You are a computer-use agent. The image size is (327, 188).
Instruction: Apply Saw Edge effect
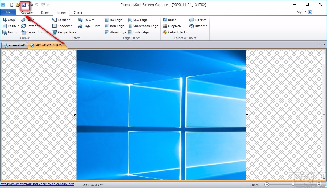click(x=138, y=20)
